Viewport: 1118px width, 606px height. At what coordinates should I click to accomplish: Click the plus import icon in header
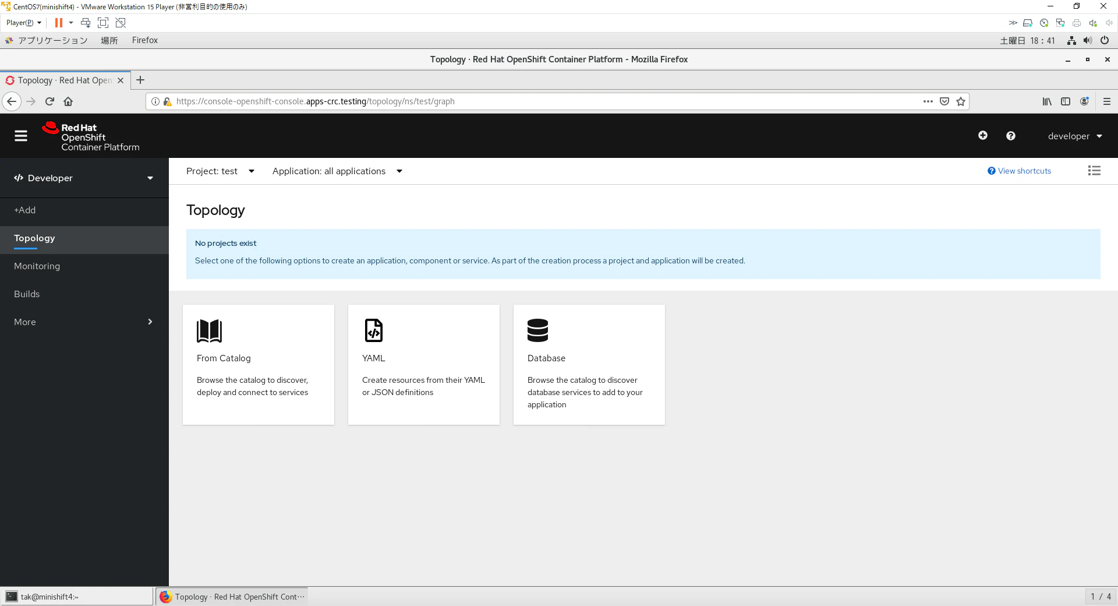tap(983, 135)
